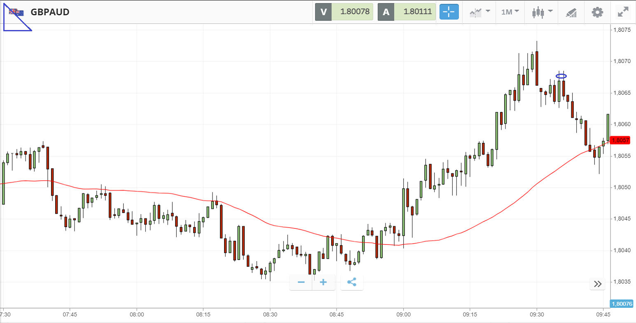
Task: Click the GBPAUD instrument title
Action: pyautogui.click(x=50, y=12)
